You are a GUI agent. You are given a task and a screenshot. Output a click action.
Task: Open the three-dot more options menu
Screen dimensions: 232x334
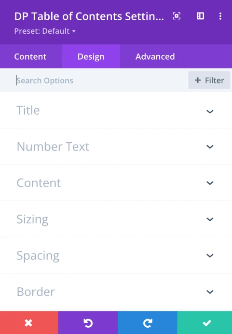220,16
